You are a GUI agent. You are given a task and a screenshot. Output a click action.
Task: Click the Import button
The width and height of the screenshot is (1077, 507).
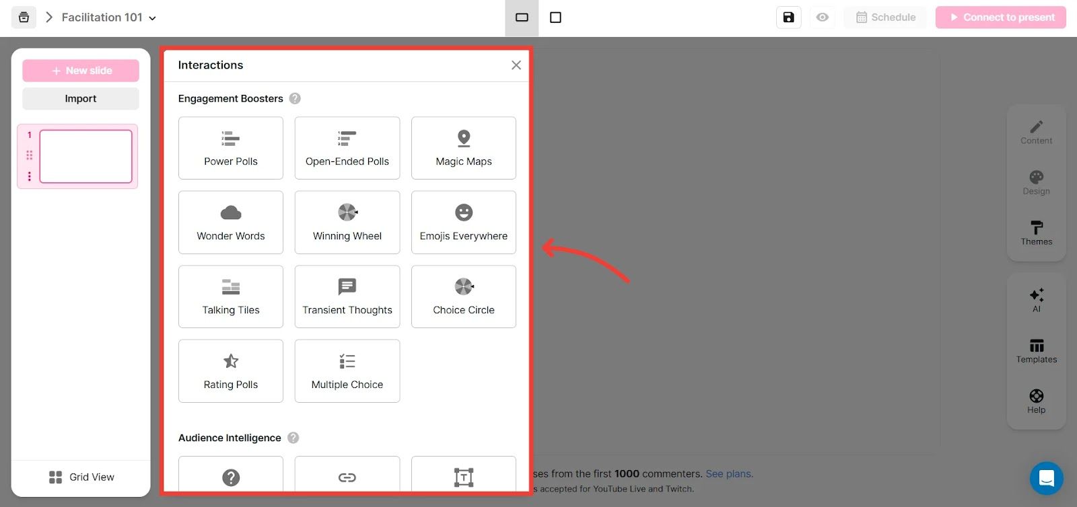81,99
